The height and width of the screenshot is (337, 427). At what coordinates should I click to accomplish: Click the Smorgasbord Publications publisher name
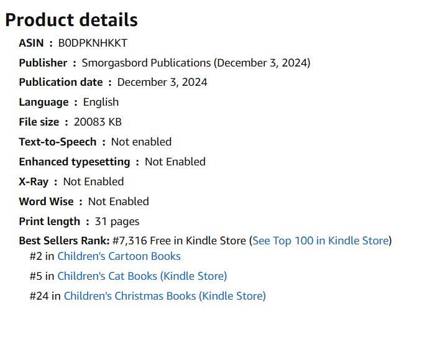[x=146, y=63]
